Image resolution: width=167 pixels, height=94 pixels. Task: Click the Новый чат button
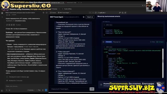[x=90, y=17]
